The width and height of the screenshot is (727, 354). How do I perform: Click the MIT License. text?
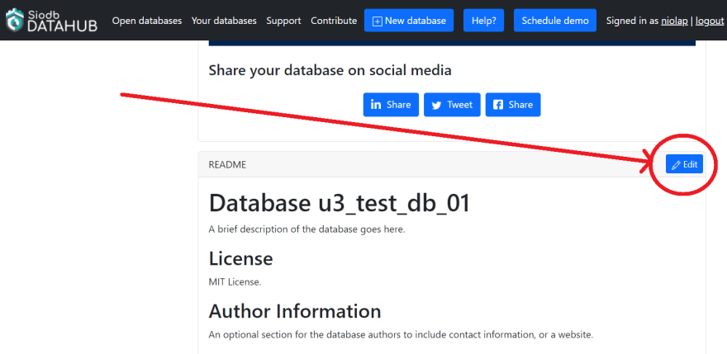tap(235, 281)
